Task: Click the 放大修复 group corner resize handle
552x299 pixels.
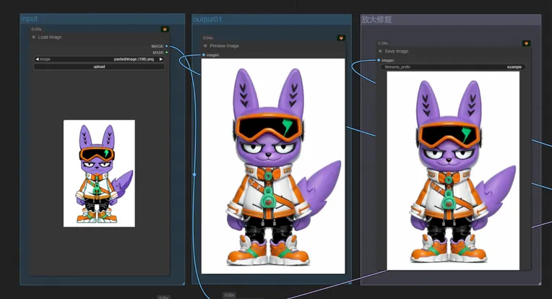Action: 539,283
